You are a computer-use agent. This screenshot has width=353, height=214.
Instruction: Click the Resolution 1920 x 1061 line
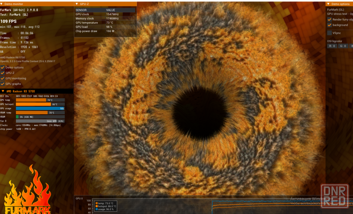coord(19,47)
